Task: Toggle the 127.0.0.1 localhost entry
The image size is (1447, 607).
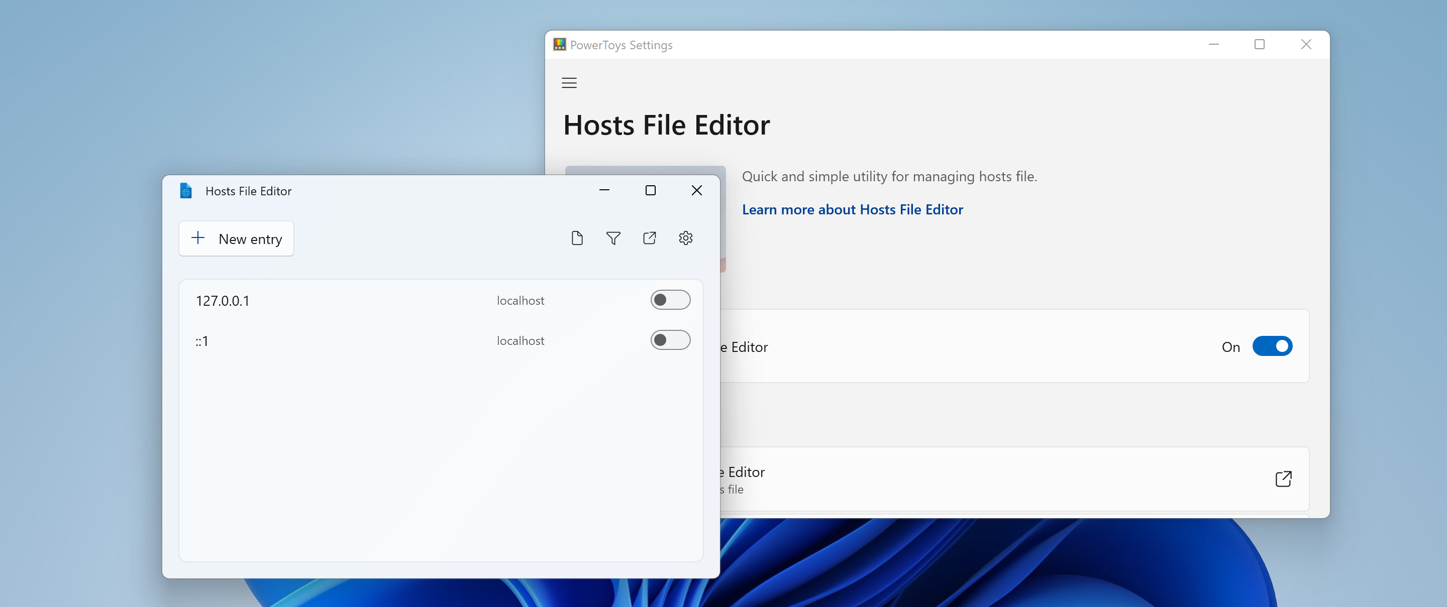Action: click(x=670, y=300)
